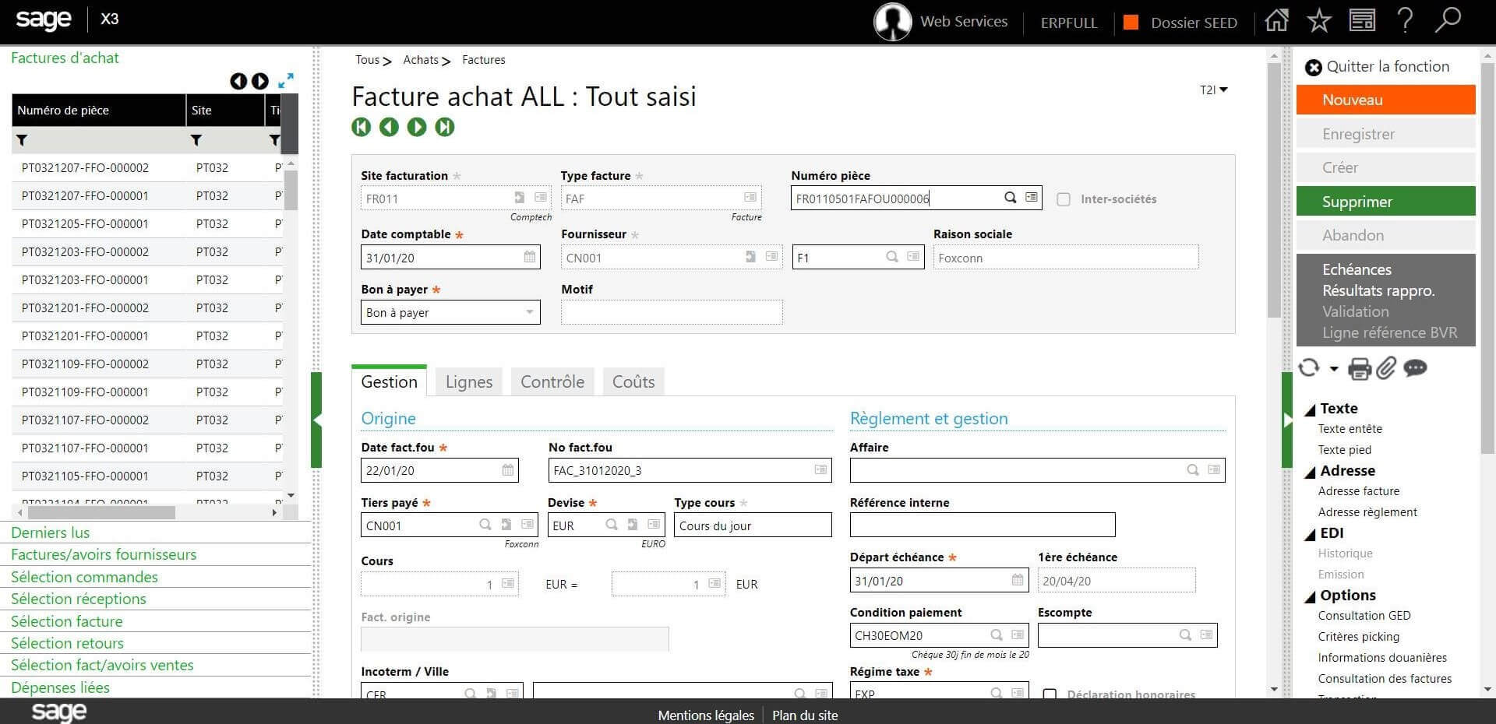Image resolution: width=1496 pixels, height=724 pixels.
Task: Collapse the Texte section in right panel
Action: [x=1311, y=409]
